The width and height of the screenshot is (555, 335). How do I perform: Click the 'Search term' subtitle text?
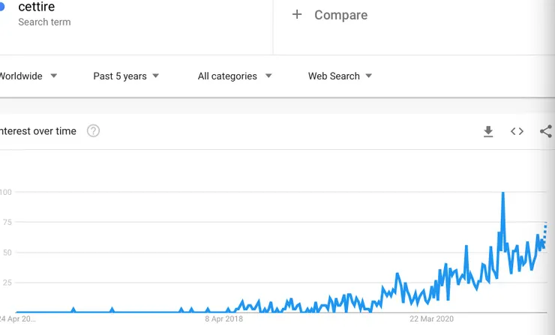(44, 22)
